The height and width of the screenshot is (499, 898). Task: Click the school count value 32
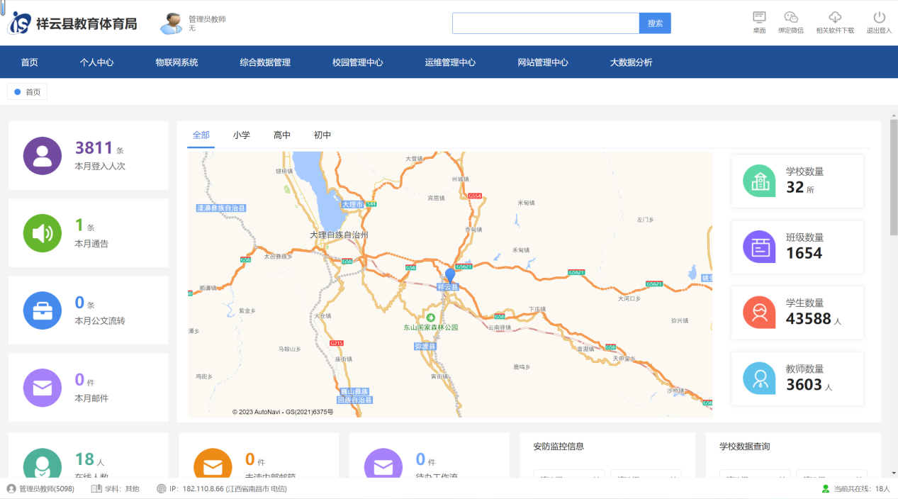[795, 188]
